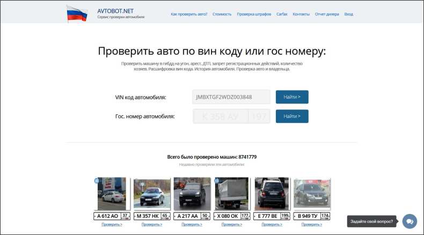Viewport: 424px width, 235px height.
Task: Click the license plate number field
Action: tap(220, 116)
